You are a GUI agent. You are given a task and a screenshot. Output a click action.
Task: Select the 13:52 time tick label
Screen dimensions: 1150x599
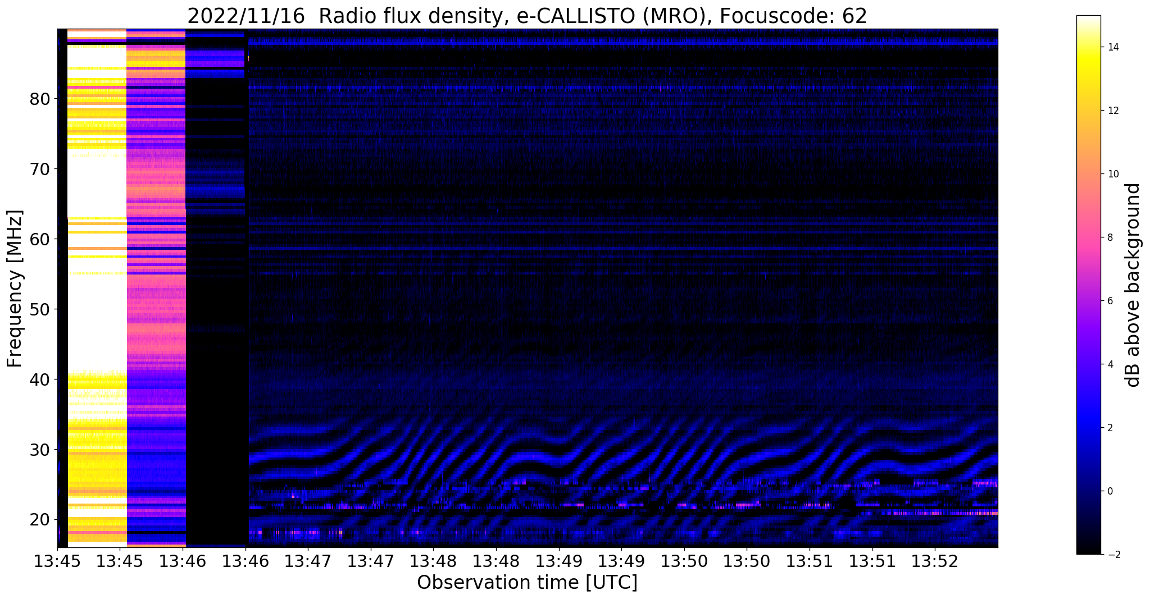pos(935,561)
